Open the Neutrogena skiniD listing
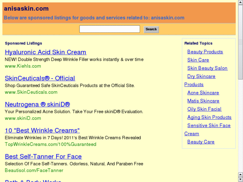 (x=37, y=105)
